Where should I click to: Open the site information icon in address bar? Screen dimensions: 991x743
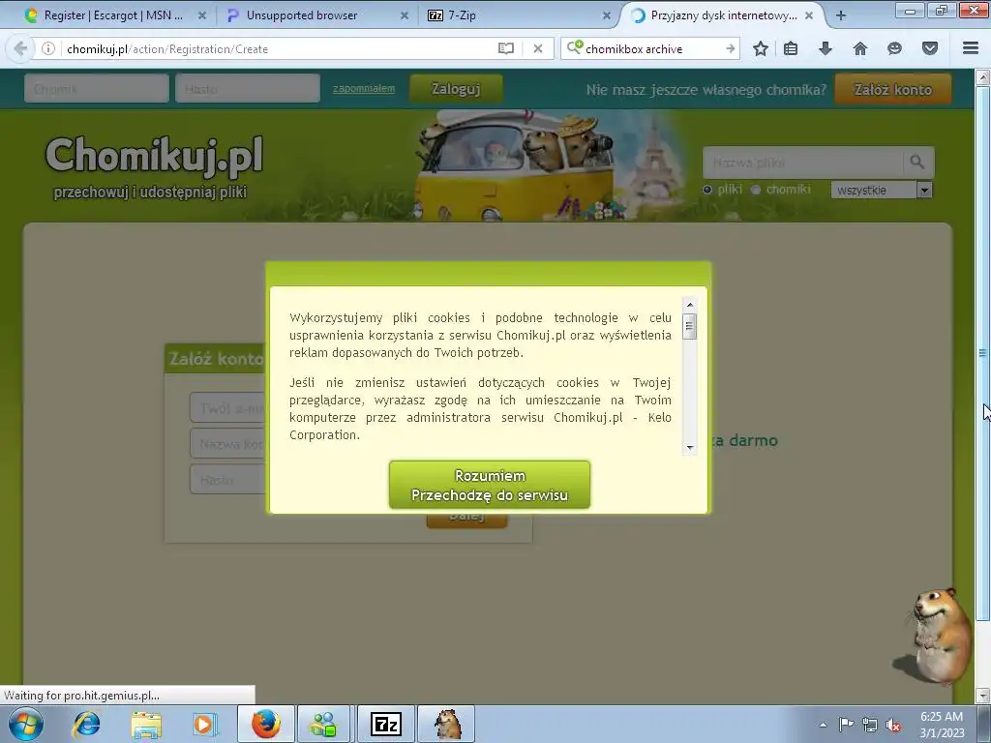click(48, 48)
